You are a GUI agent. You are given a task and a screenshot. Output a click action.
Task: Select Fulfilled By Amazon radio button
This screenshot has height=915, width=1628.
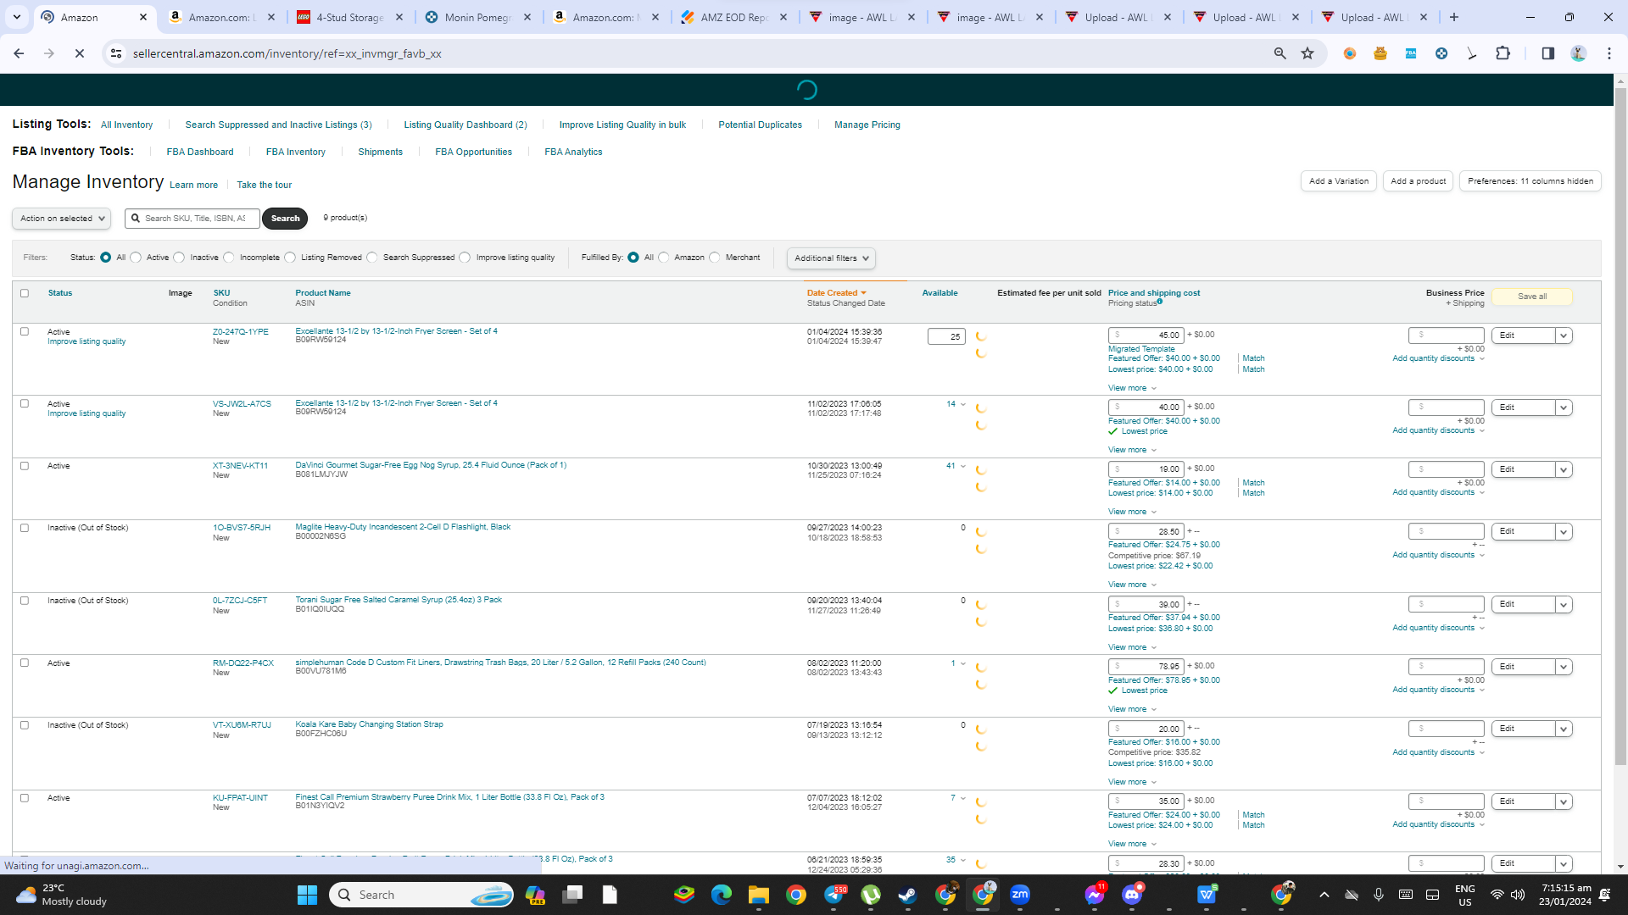pos(664,258)
